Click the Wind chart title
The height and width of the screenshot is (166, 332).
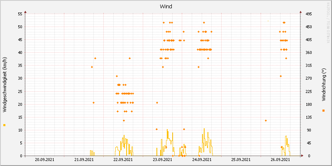(x=166, y=7)
